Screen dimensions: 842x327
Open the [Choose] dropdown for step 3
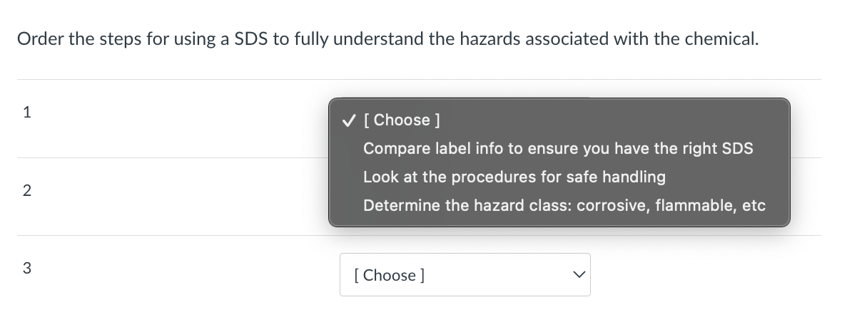pos(465,275)
